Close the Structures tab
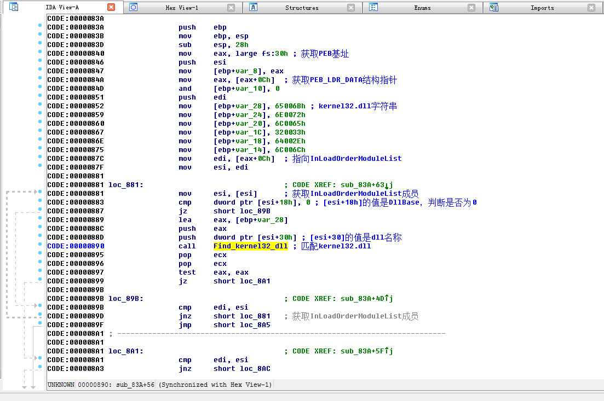 pos(351,8)
